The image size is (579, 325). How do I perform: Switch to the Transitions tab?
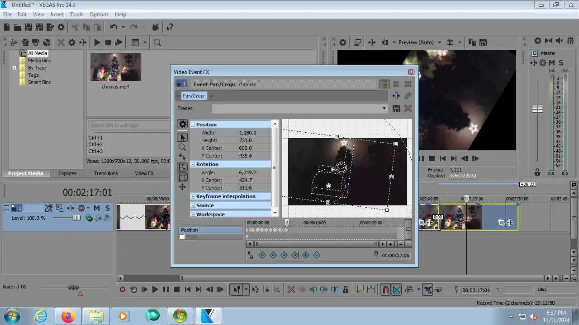[x=106, y=173]
